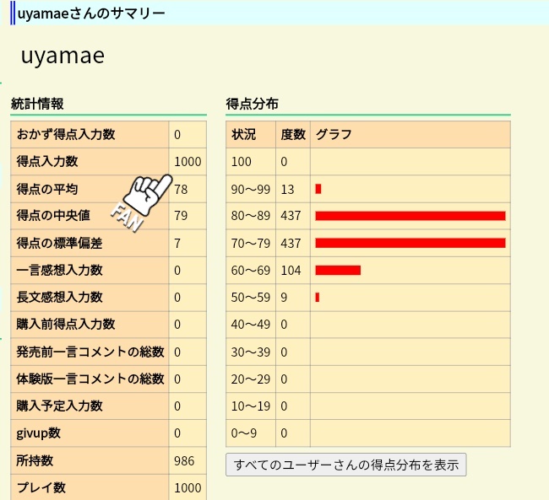
Task: Click the small red bar for 50～59
Action: 318,297
